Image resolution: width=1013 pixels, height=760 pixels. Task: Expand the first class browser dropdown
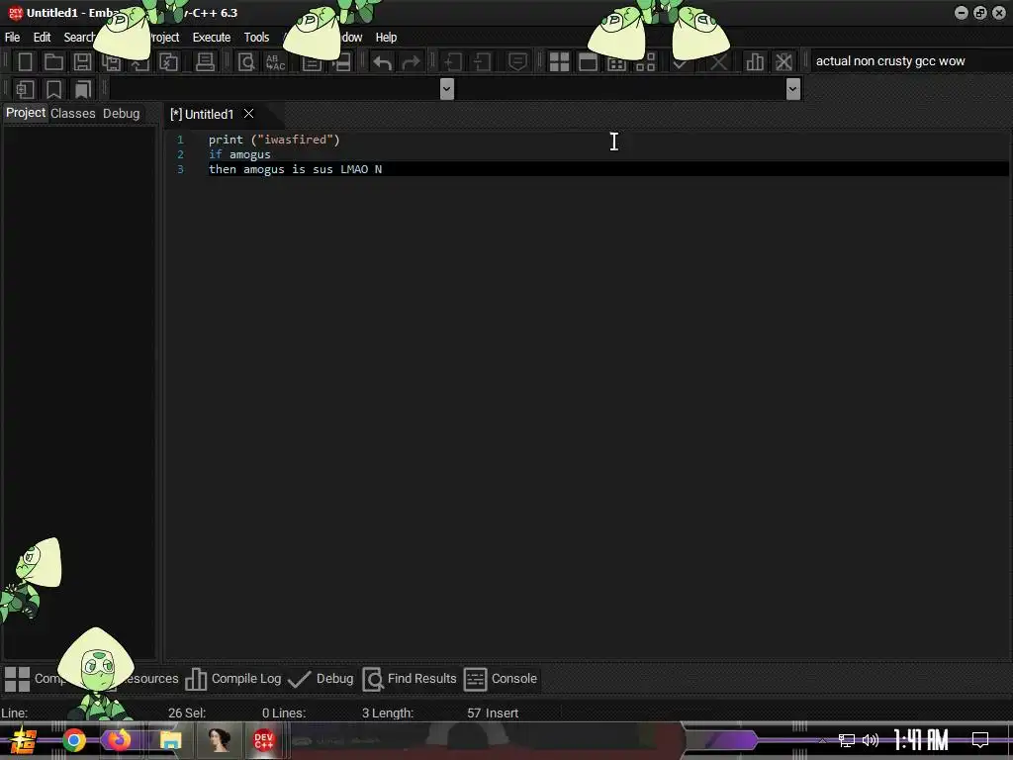click(447, 89)
